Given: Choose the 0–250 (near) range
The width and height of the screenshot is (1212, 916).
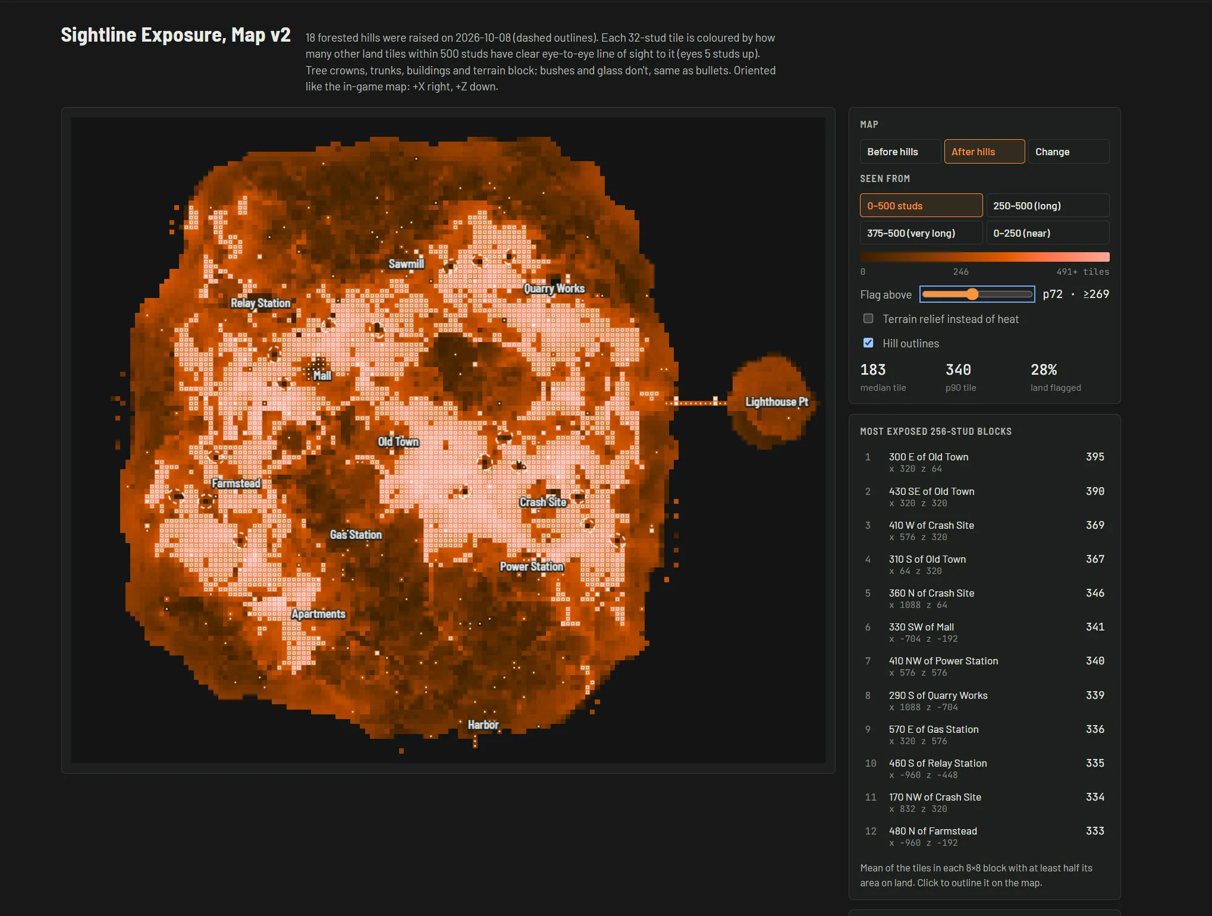Looking at the screenshot, I should pos(1048,233).
